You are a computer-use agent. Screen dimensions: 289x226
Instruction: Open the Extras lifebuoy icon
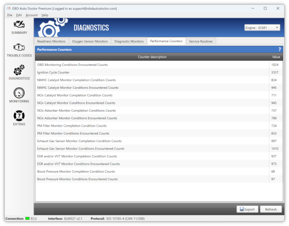(19, 116)
